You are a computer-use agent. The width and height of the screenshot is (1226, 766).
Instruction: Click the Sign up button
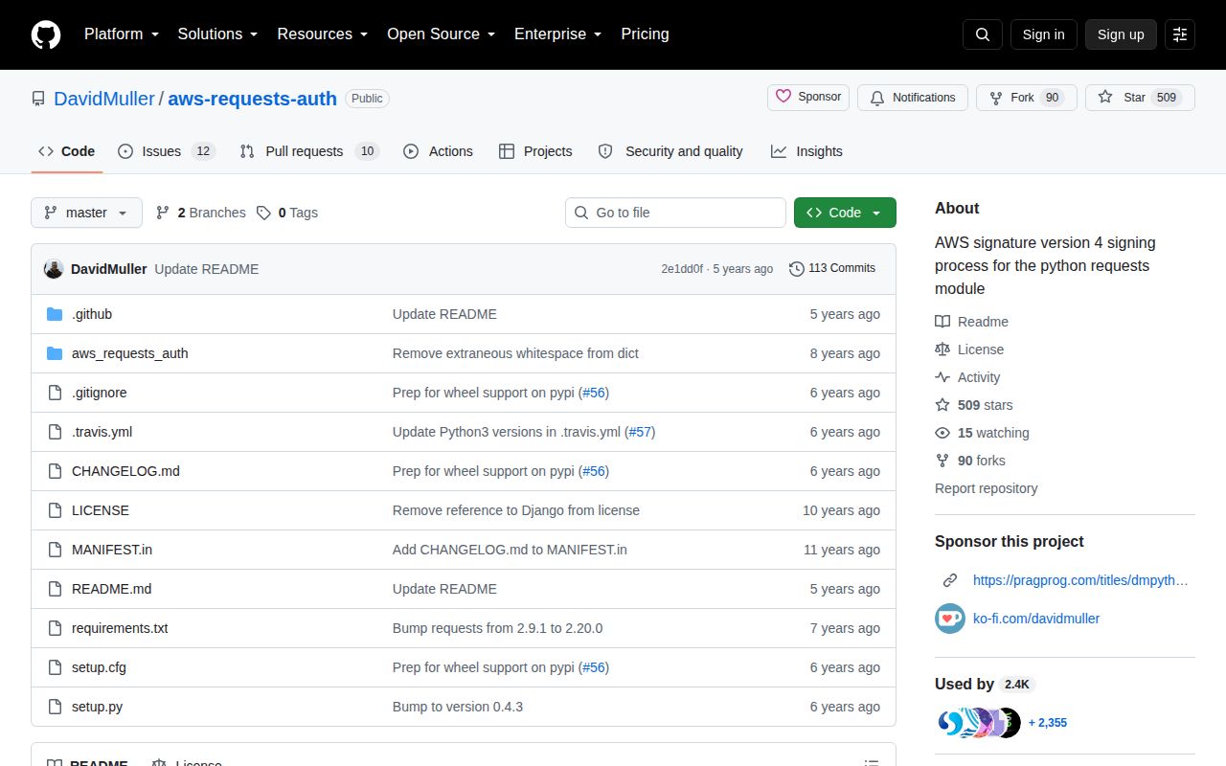[1121, 34]
